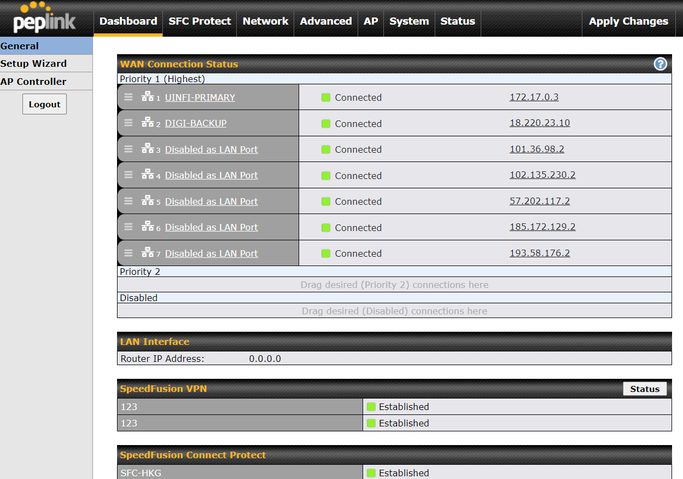Click the network port icon for WAN 2
This screenshot has height=479, width=683.
[x=148, y=123]
